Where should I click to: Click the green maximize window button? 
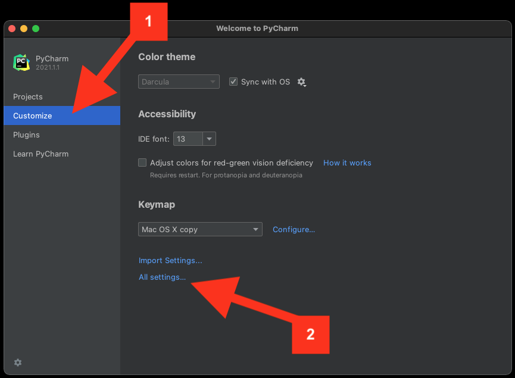(36, 29)
